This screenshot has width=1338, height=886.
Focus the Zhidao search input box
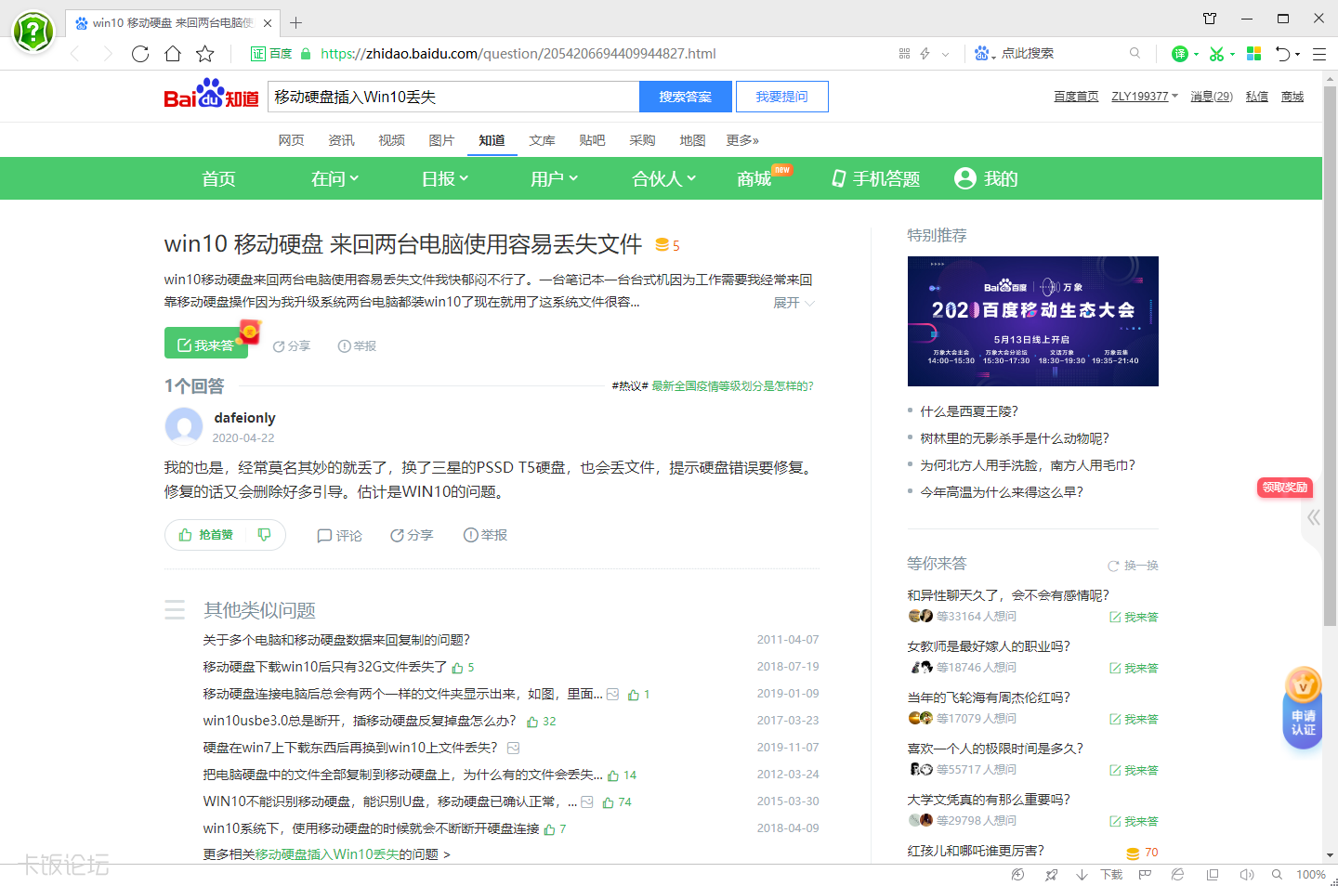[x=453, y=97]
